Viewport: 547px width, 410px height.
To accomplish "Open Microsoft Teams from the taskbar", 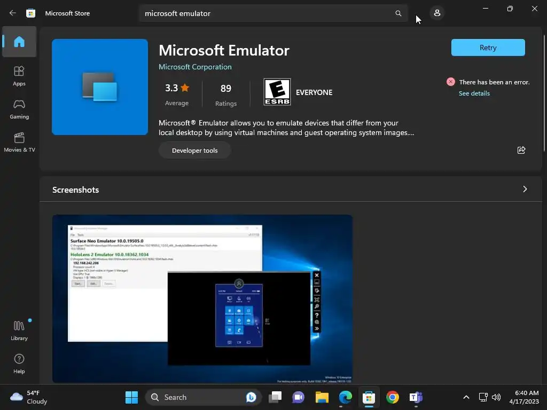I will tap(416, 397).
